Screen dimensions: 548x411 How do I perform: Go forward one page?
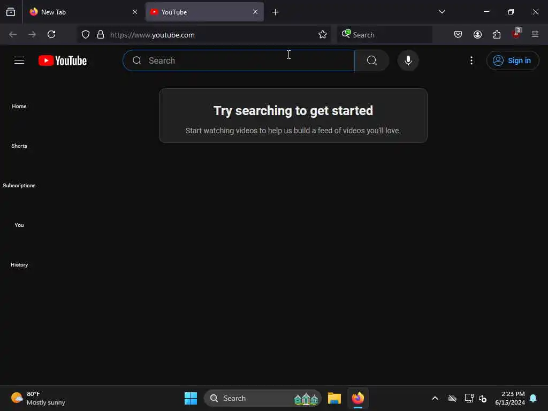pos(32,34)
